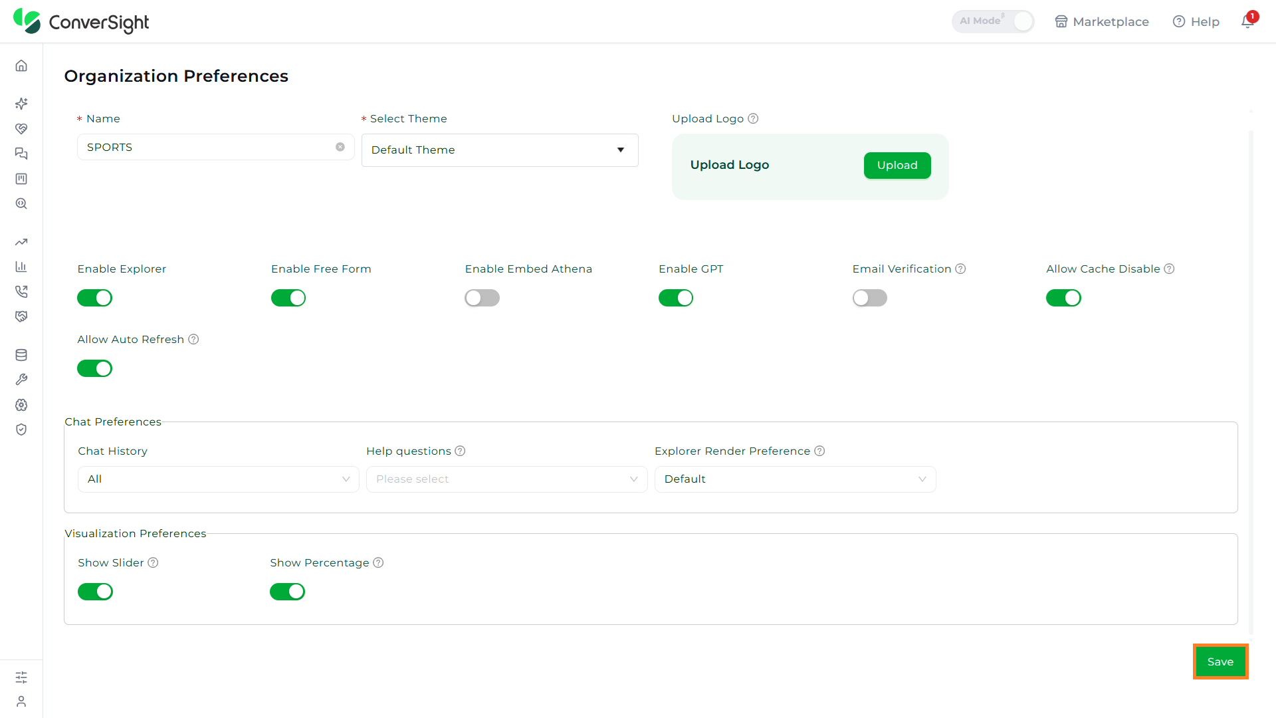
Task: Disable Allow Auto Refresh toggle
Action: [94, 368]
